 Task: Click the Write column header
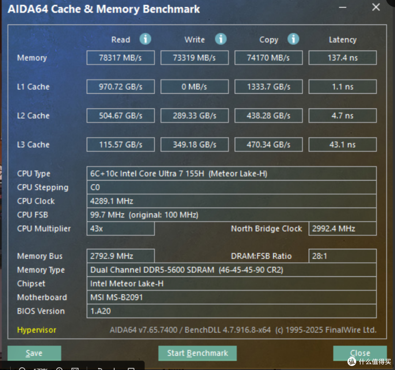click(195, 40)
